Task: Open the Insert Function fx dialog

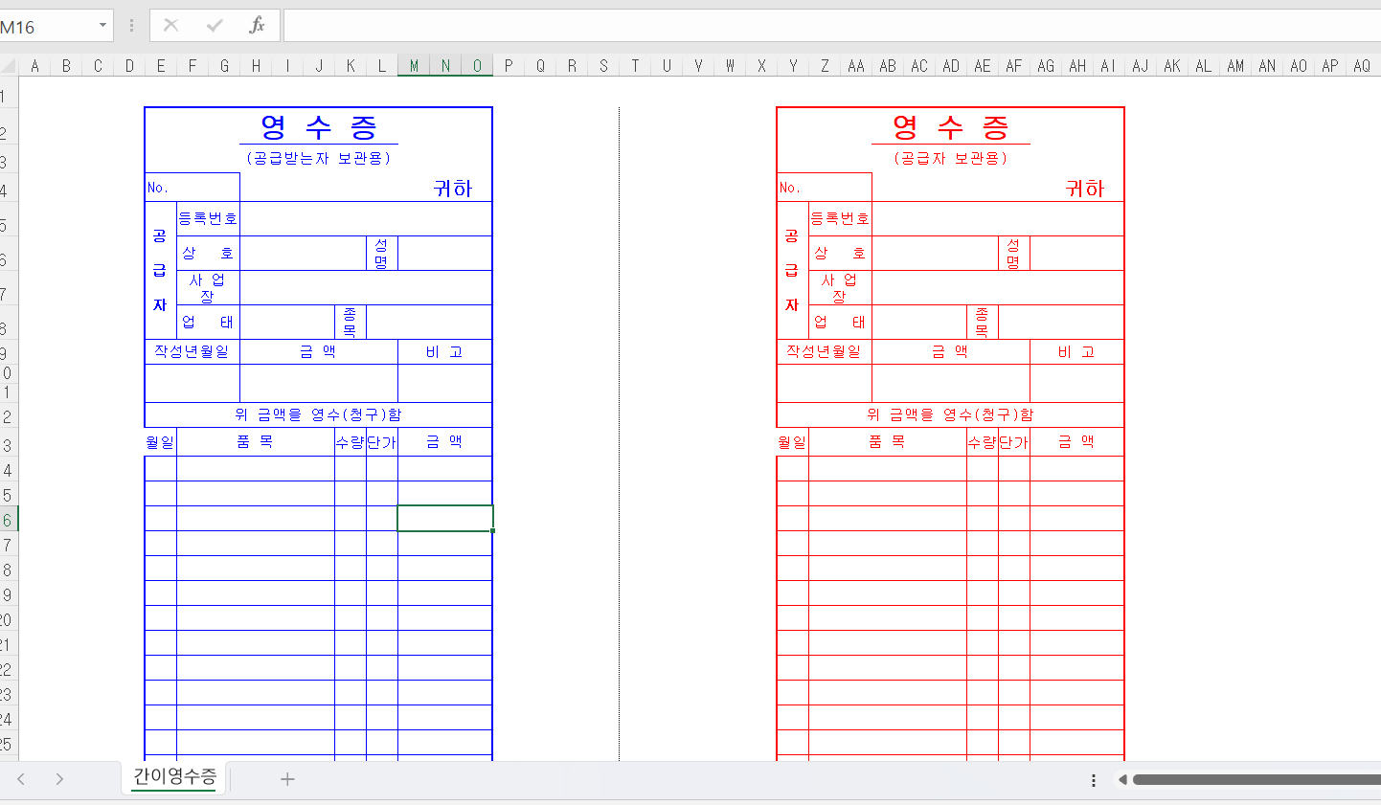Action: pos(257,25)
